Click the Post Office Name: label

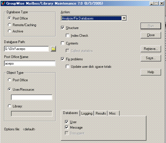(x=16, y=57)
